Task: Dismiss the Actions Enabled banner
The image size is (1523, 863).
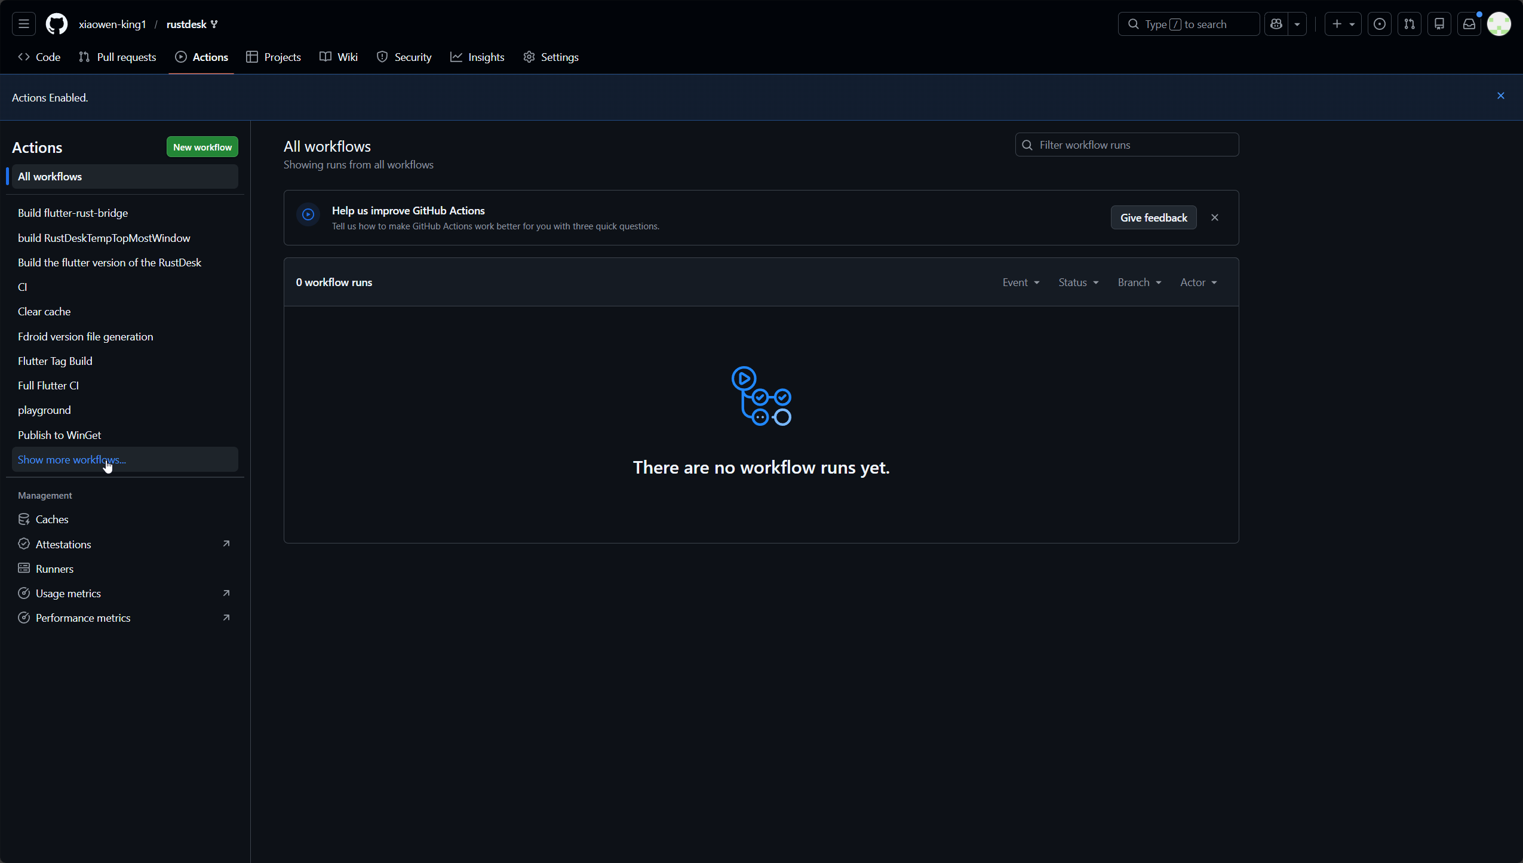Action: (1500, 96)
